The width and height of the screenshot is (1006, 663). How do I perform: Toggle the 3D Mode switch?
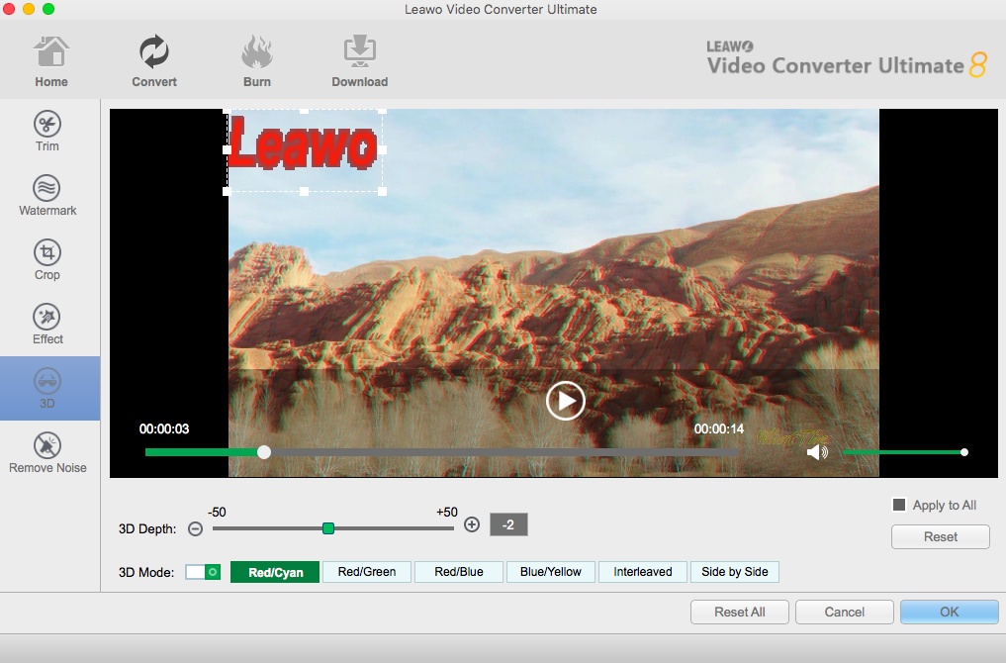(203, 572)
